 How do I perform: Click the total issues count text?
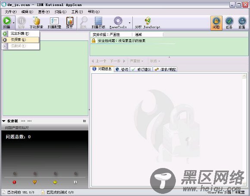pyautogui.click(x=18, y=137)
